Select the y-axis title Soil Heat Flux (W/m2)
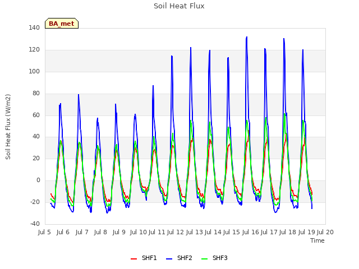The width and height of the screenshot is (359, 269). (8, 127)
